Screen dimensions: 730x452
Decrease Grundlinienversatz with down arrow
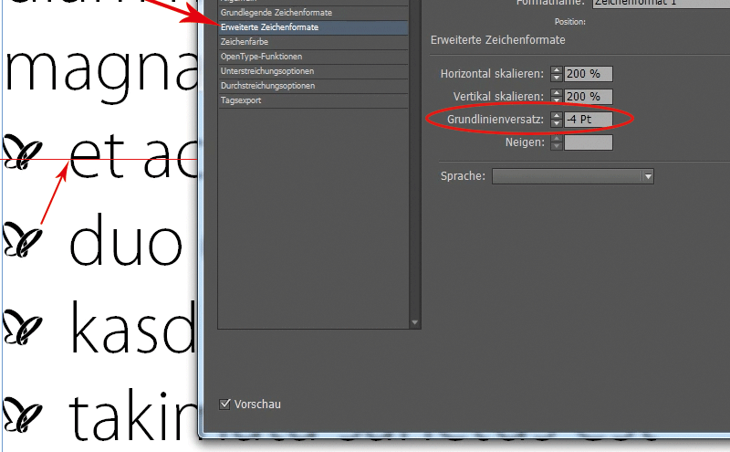coord(557,123)
